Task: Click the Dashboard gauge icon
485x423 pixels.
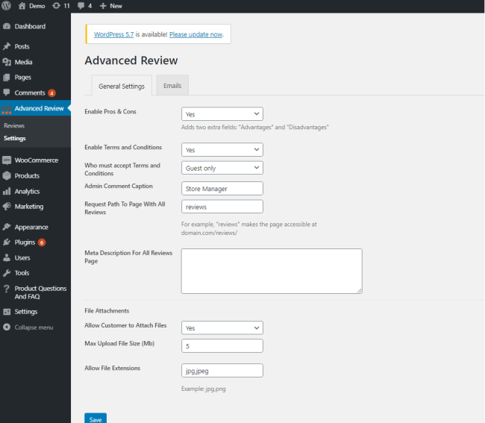Action: pos(7,26)
